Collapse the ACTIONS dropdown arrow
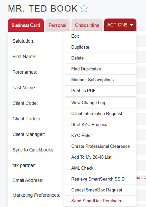 tap(131, 25)
